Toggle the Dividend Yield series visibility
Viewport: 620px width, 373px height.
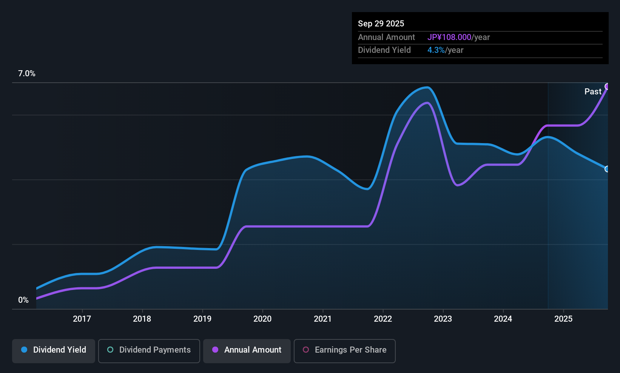(53, 351)
